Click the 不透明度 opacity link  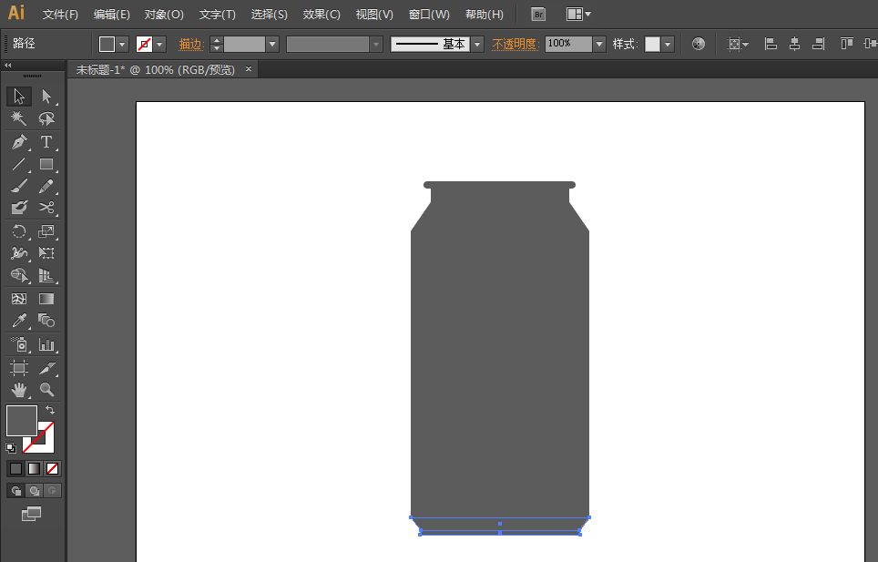(515, 44)
